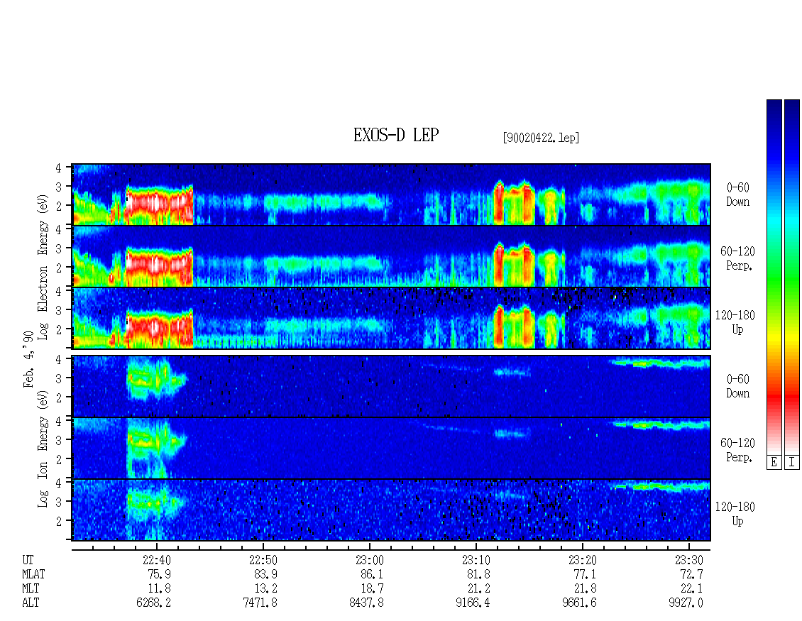Screen dimensions: 802x621
Task: Click the ALT value 8437.8
Action: (366, 603)
